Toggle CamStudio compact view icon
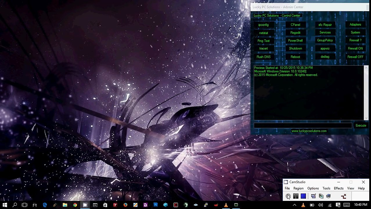Image resolution: width=371 pixels, height=209 pixels. click(313, 196)
